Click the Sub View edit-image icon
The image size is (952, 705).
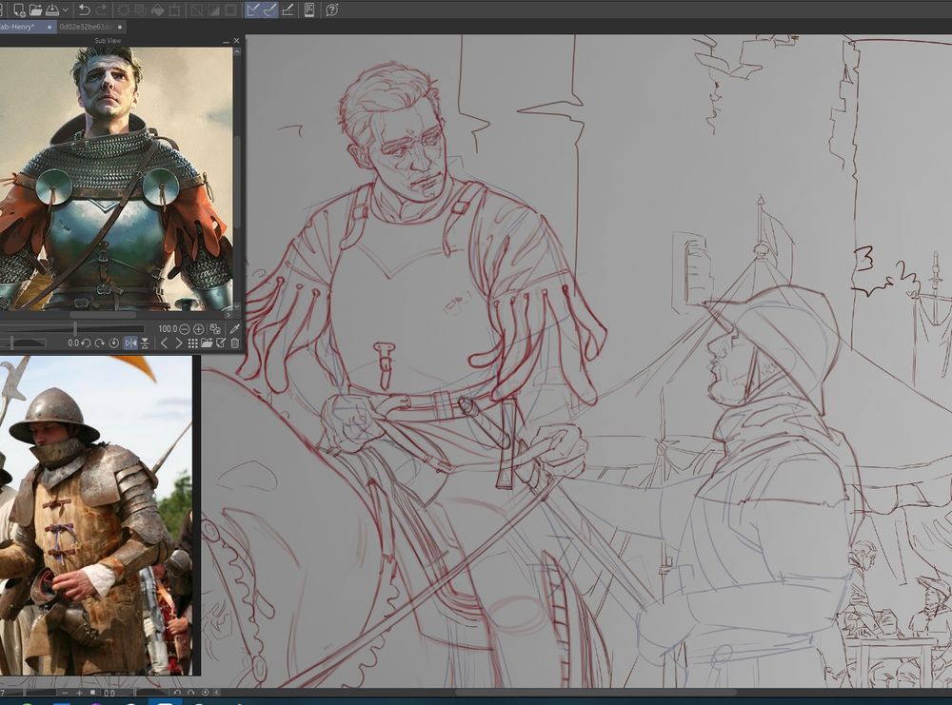(221, 343)
